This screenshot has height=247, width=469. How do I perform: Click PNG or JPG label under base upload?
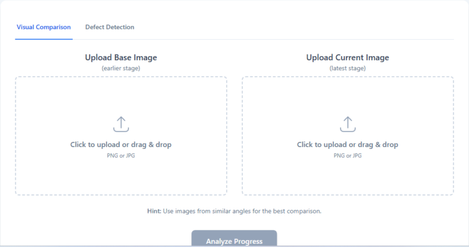click(x=121, y=156)
